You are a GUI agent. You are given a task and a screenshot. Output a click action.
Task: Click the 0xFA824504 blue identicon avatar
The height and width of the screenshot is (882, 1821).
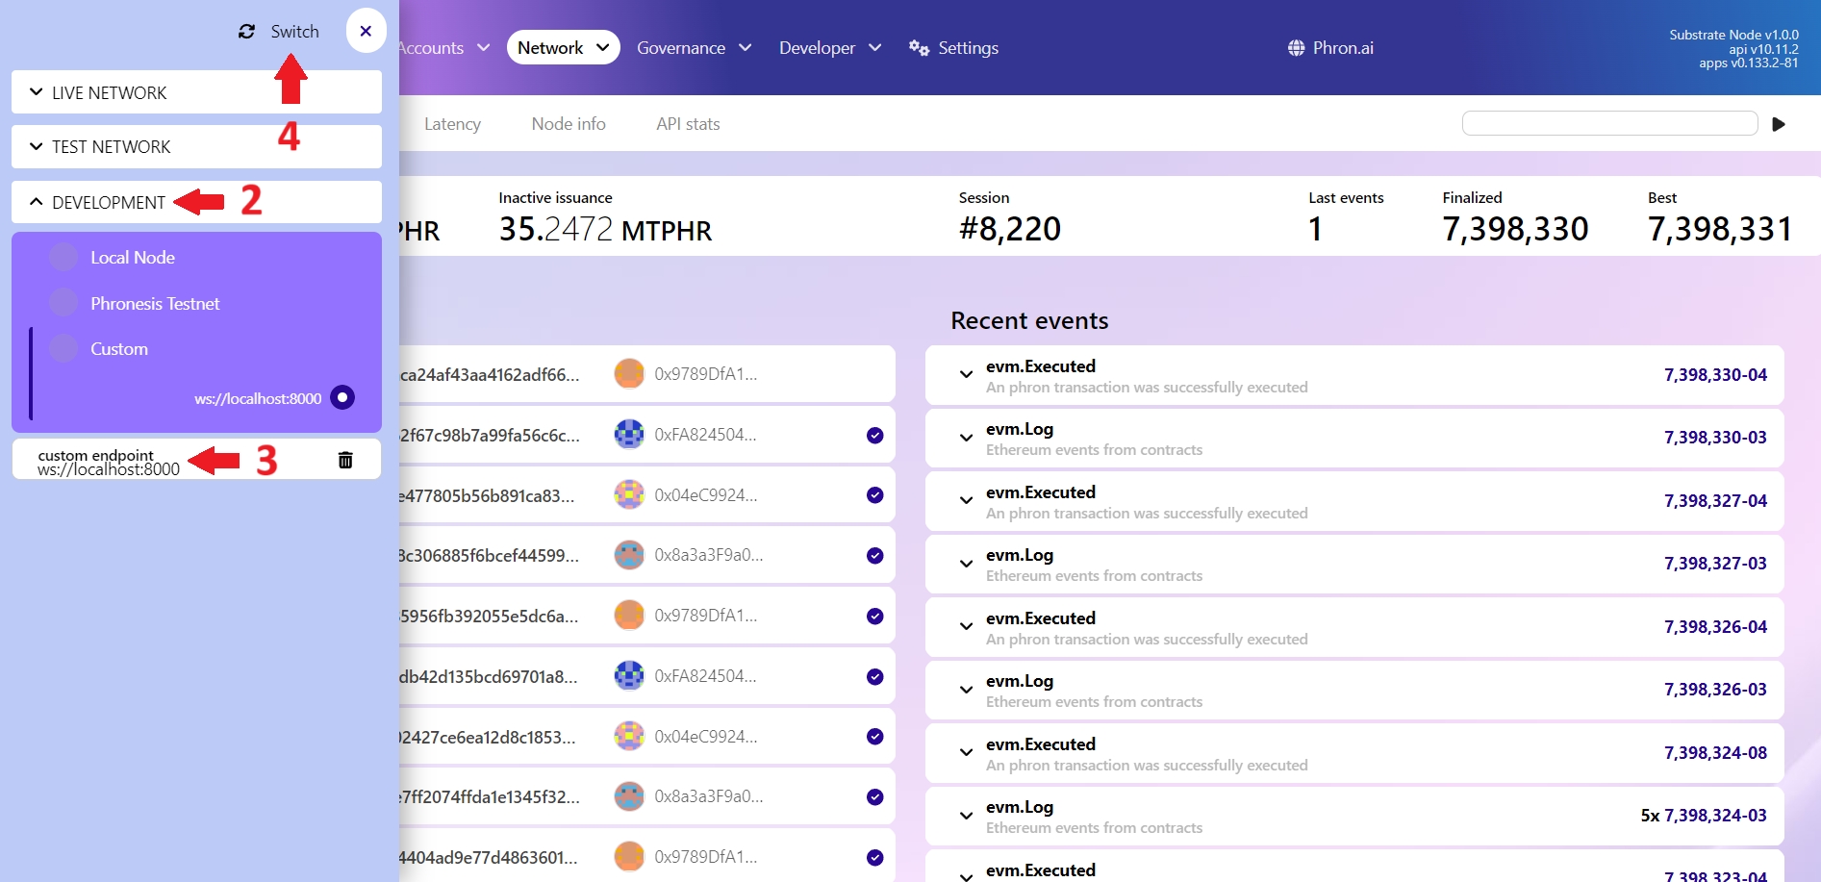[629, 435]
